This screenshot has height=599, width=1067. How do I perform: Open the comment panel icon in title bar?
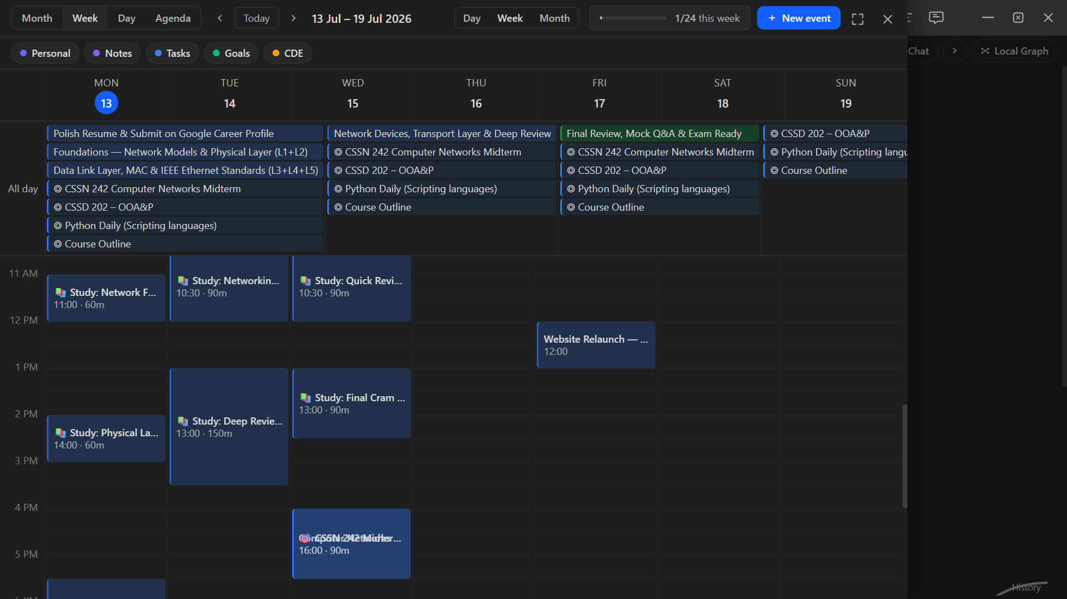(936, 17)
